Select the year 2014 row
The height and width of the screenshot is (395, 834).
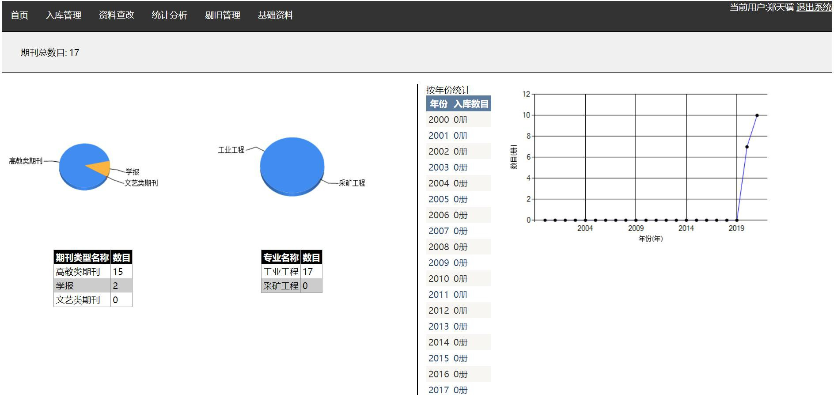459,342
